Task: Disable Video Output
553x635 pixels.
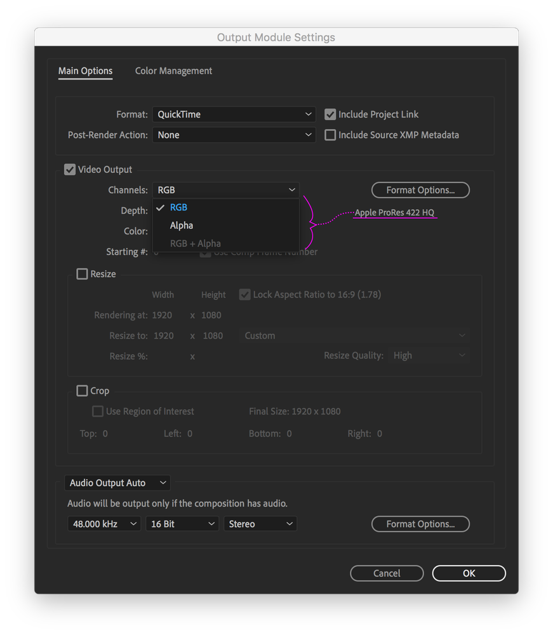Action: [x=69, y=169]
